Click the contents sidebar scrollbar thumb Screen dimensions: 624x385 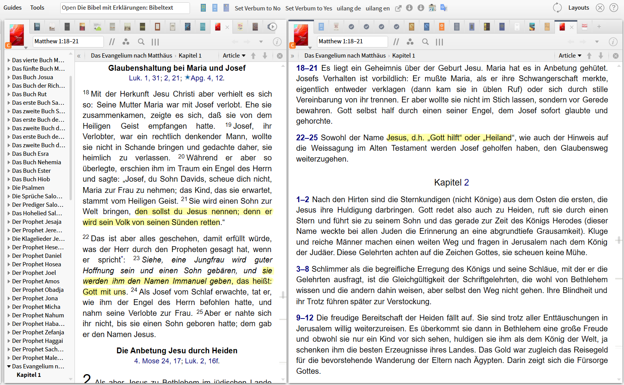pyautogui.click(x=71, y=137)
